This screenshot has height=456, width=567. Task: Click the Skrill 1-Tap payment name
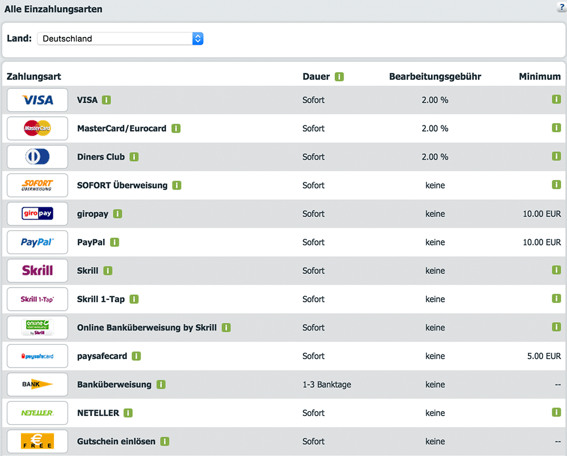coord(101,299)
